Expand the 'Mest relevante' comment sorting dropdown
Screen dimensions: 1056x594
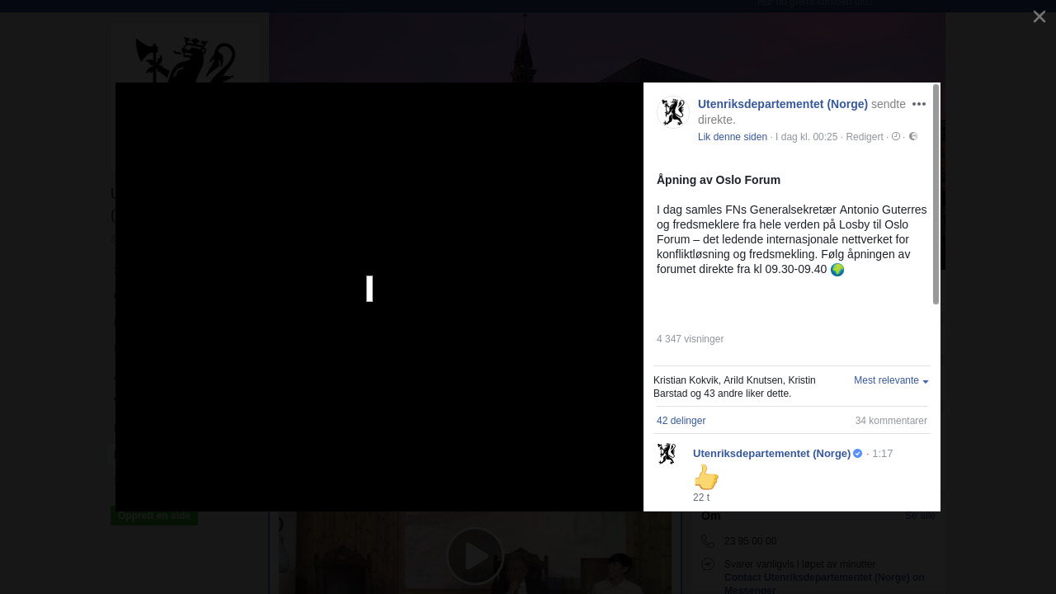pos(891,380)
